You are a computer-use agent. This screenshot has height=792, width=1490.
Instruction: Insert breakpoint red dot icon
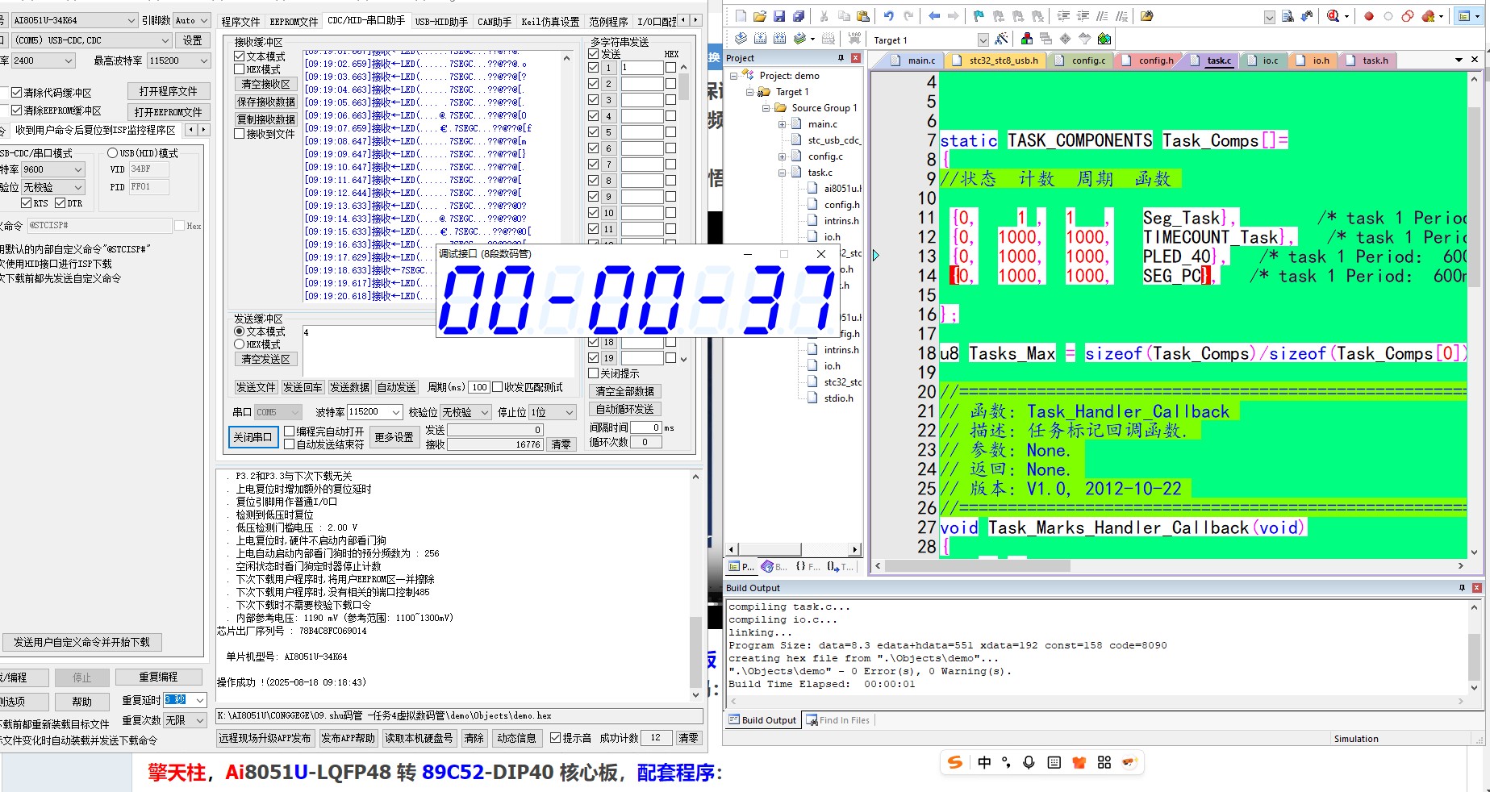pos(1369,16)
